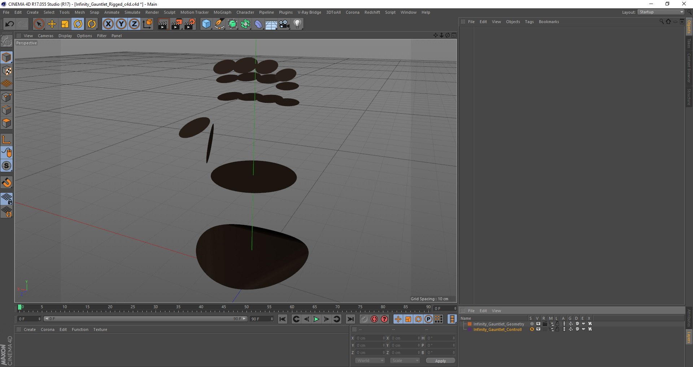Open the Scale mode dropdown
693x367 pixels.
click(405, 361)
